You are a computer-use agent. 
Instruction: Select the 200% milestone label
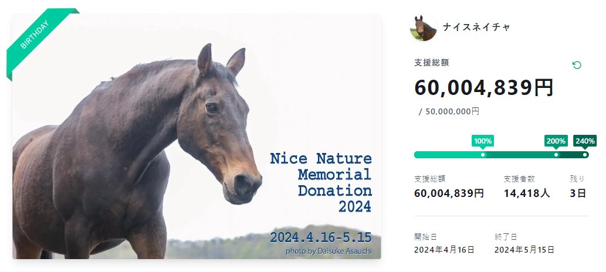[556, 141]
